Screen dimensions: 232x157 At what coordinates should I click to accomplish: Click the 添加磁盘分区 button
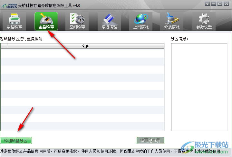tap(16, 141)
